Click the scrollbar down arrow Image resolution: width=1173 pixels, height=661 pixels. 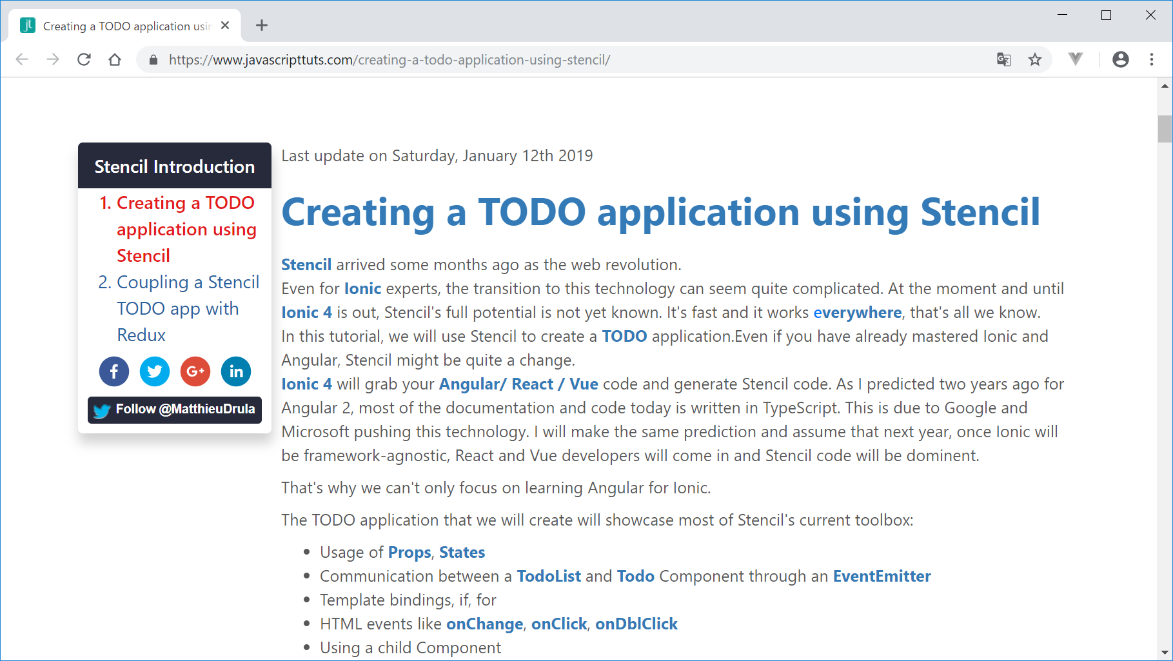[x=1165, y=652]
